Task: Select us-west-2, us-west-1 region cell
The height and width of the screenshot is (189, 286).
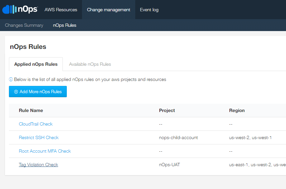Action: (250, 137)
